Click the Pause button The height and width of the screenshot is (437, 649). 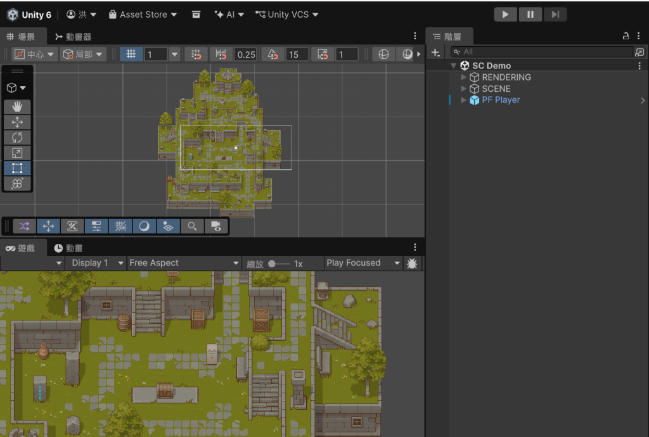(x=530, y=15)
